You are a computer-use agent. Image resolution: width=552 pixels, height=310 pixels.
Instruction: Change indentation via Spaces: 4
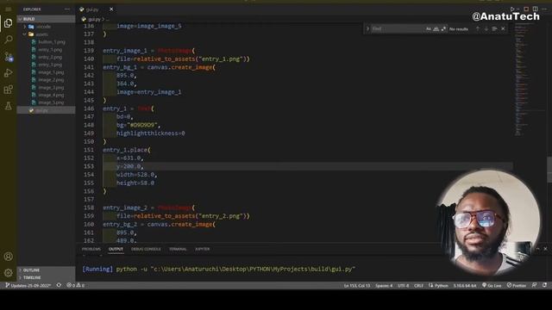384,286
